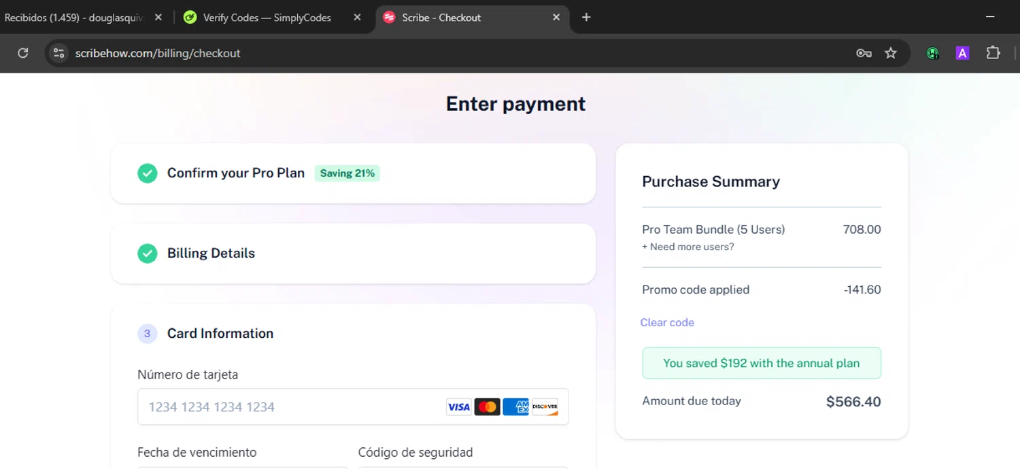The width and height of the screenshot is (1020, 469).
Task: Click the Amount due today $566.40 value
Action: (x=853, y=402)
